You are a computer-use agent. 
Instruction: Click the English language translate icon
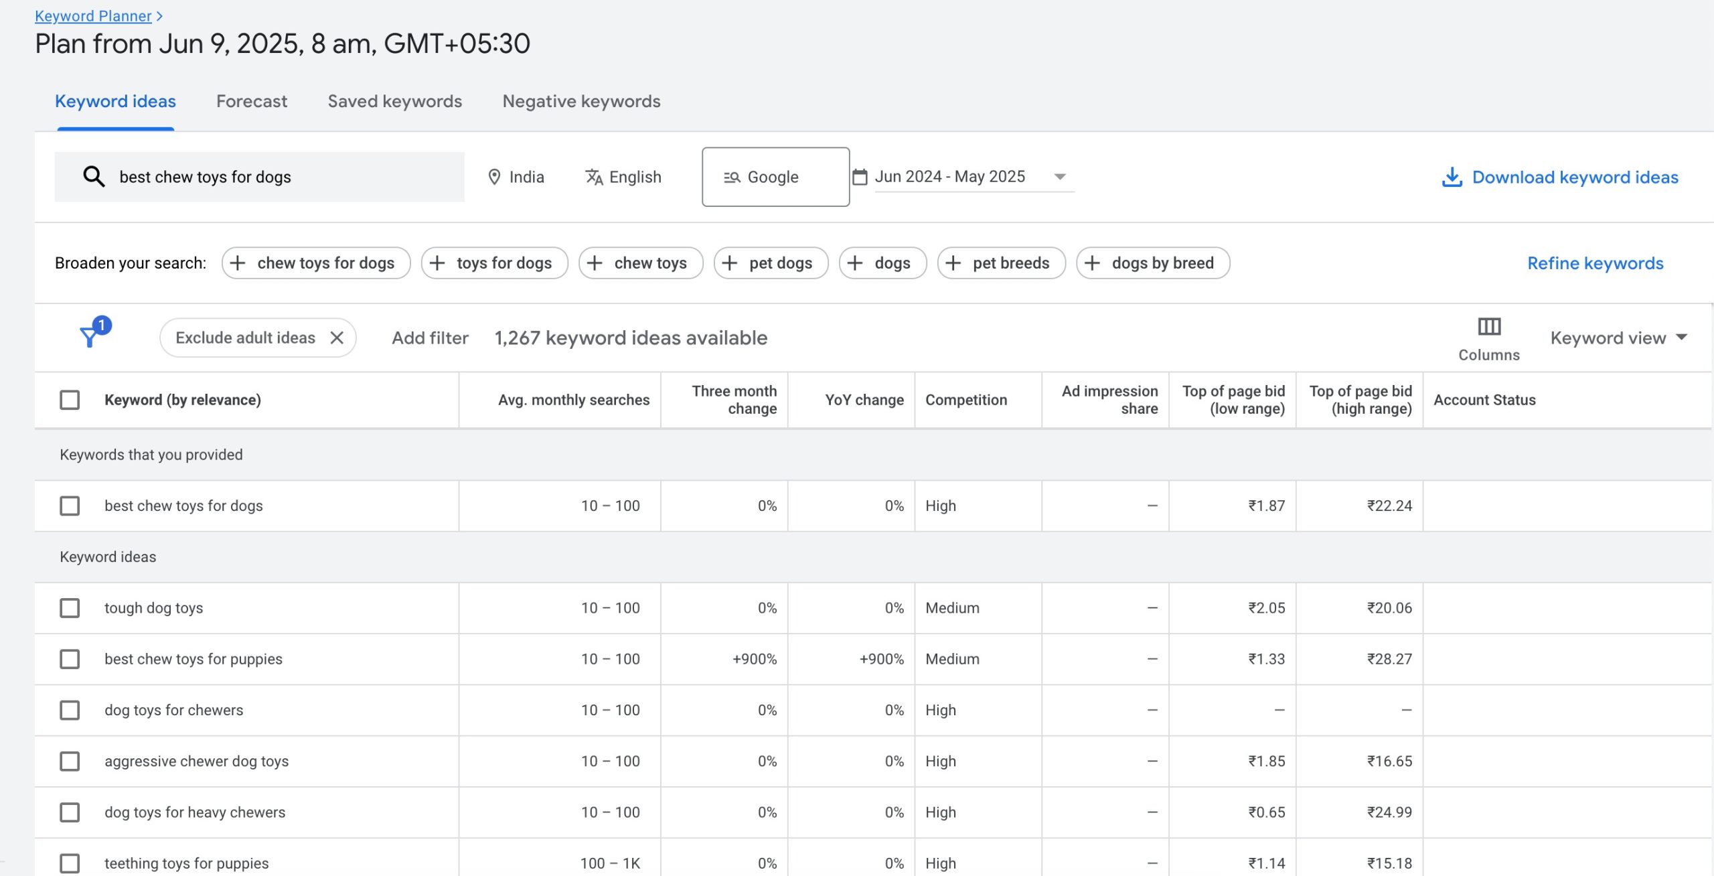(x=594, y=177)
